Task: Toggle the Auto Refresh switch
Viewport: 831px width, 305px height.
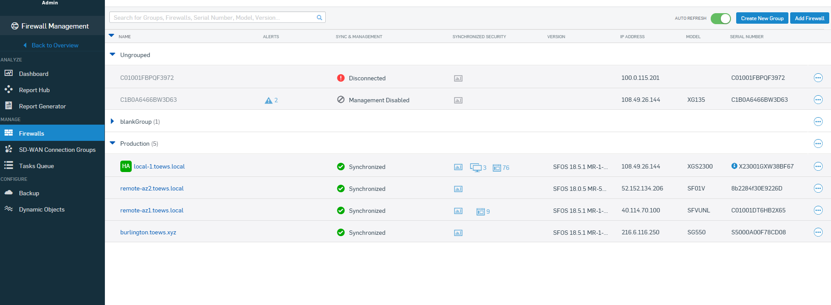Action: click(720, 18)
